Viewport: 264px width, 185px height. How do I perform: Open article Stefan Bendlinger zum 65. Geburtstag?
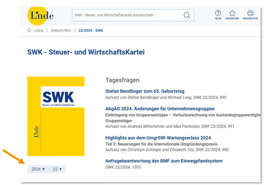[x=145, y=91]
